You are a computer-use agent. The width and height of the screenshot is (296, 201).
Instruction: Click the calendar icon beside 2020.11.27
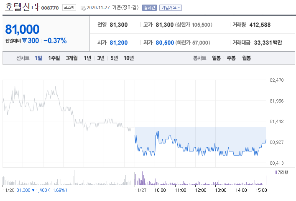pyautogui.click(x=83, y=8)
